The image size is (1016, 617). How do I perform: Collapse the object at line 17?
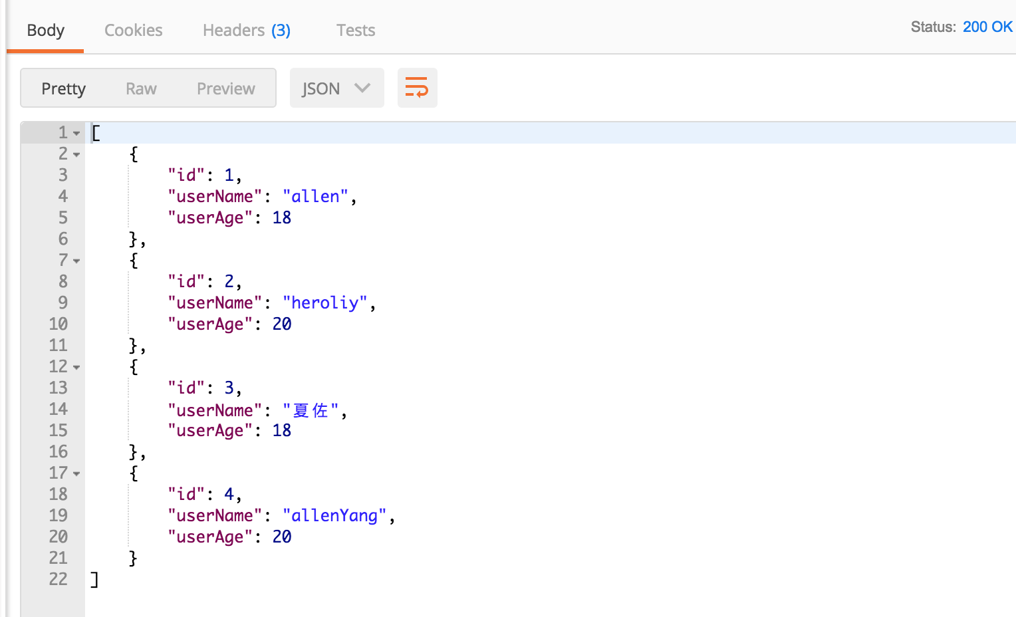pyautogui.click(x=76, y=474)
